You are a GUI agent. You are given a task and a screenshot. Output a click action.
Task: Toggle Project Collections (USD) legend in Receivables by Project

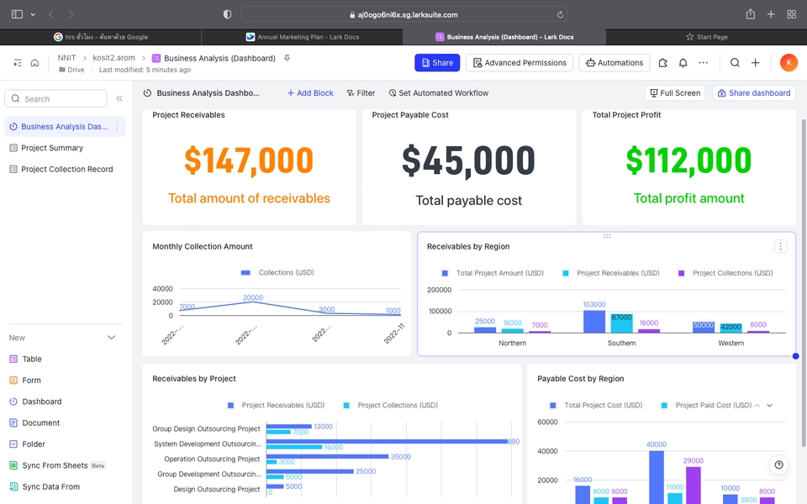click(x=391, y=405)
